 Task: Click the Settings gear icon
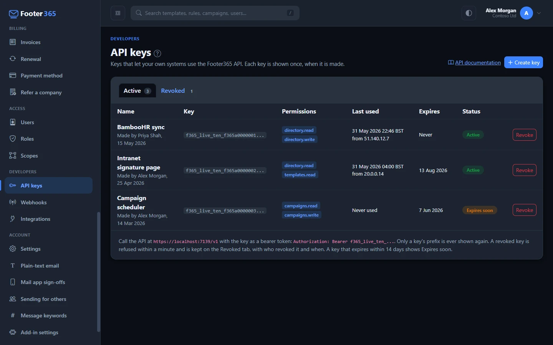pos(13,249)
